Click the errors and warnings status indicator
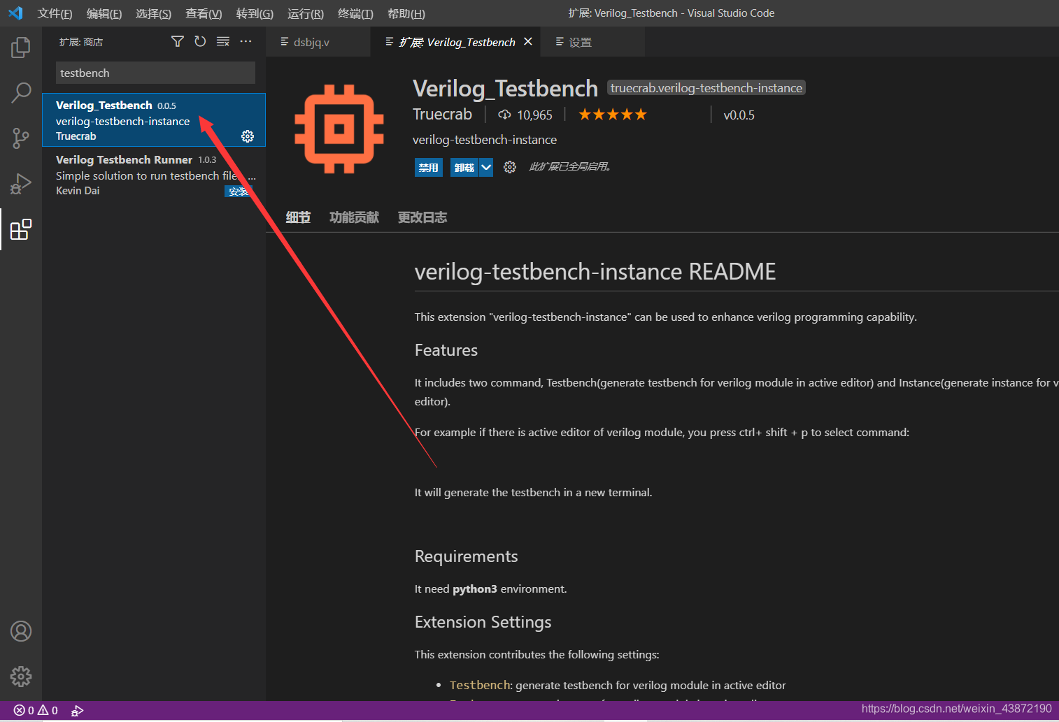Viewport: 1059px width, 722px height. tap(36, 710)
